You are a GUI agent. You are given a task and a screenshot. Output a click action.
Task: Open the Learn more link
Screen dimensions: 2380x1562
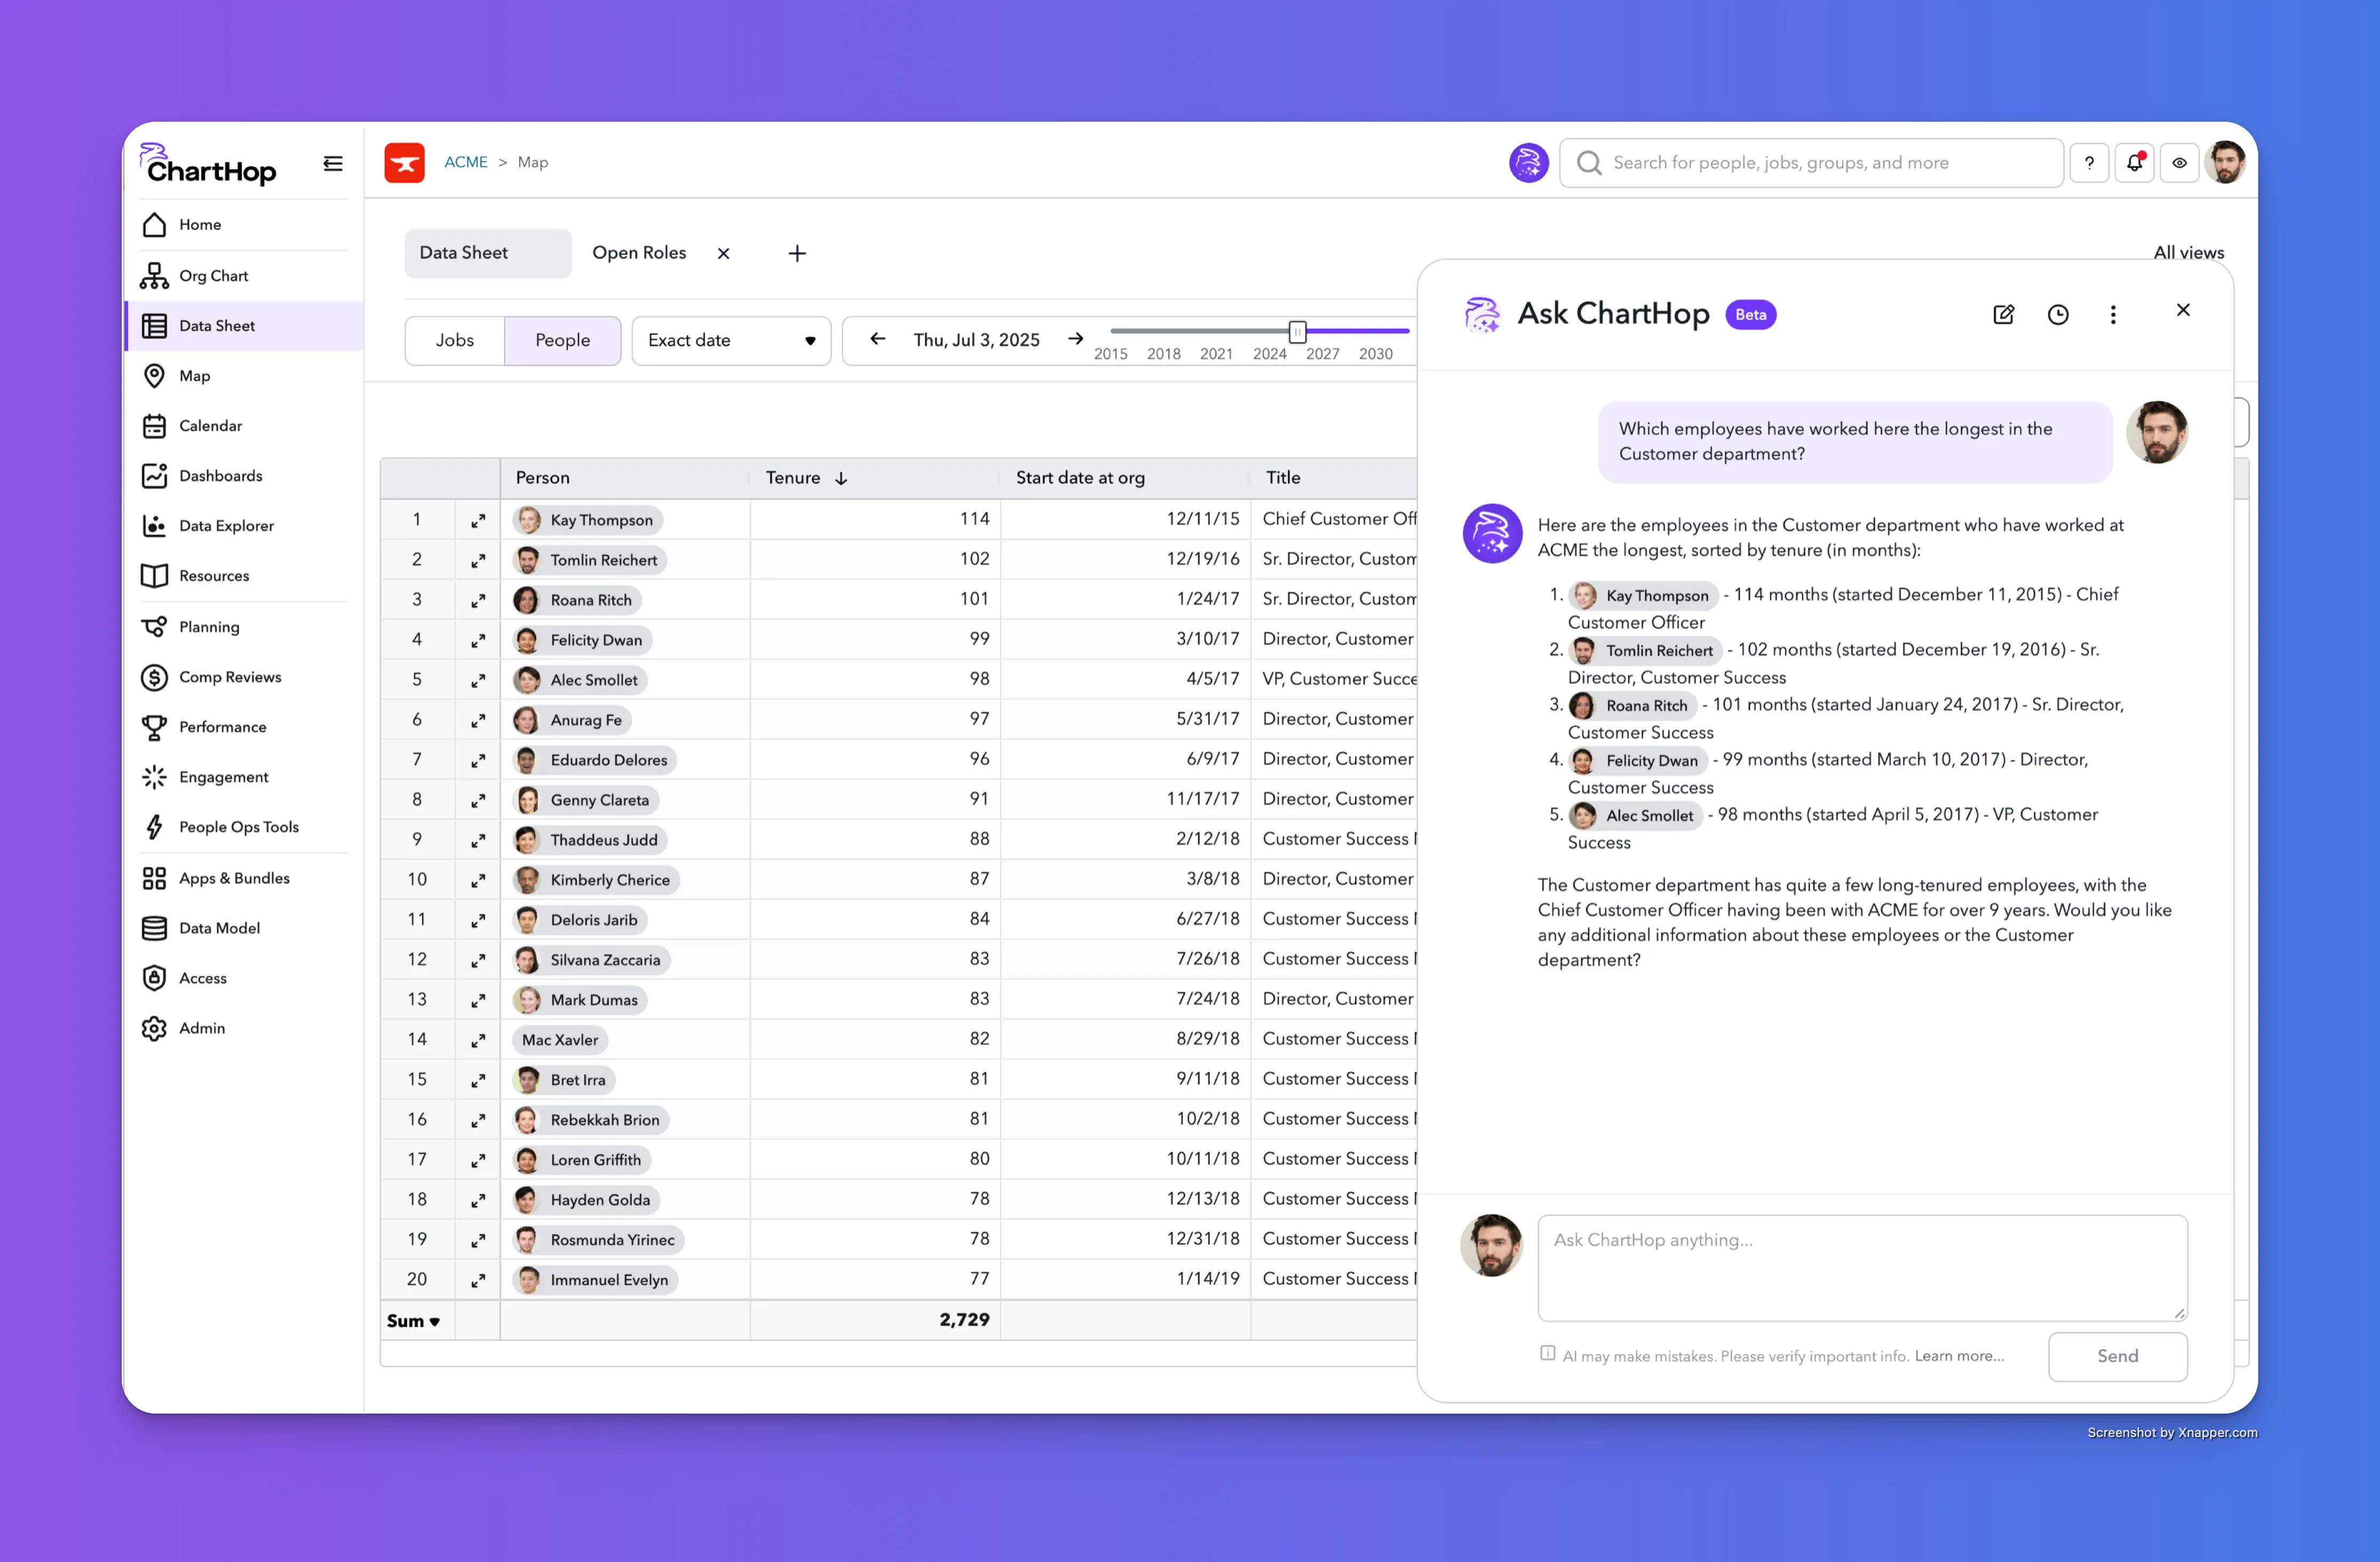point(1959,1356)
